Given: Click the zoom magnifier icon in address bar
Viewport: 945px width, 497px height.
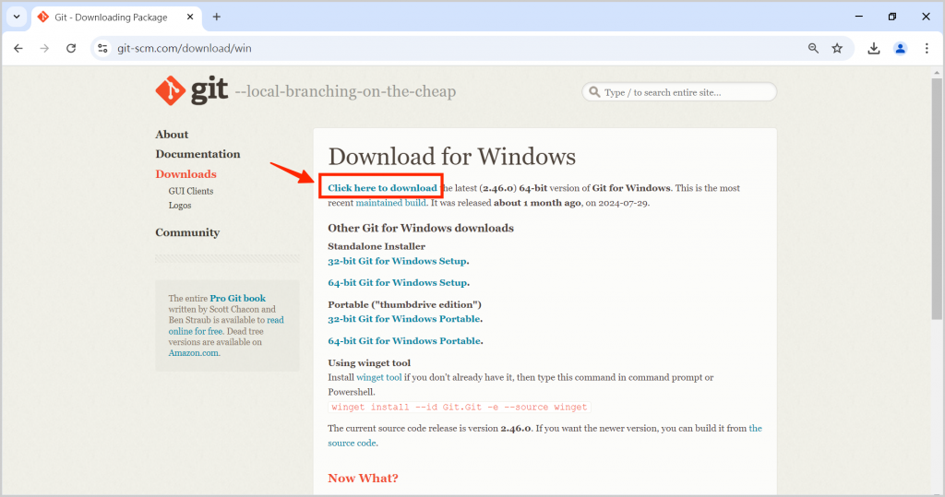Looking at the screenshot, I should point(813,48).
